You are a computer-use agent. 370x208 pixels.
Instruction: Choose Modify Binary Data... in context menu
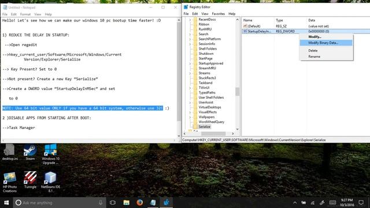[327, 43]
